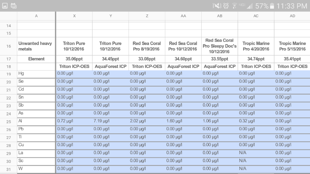
Task: Select the 35.06ppt salinity cell
Action: click(x=74, y=59)
